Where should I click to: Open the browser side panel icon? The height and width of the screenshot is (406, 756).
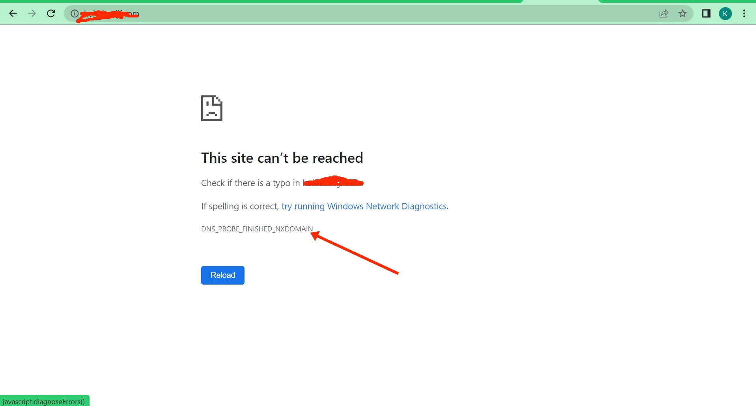click(706, 14)
